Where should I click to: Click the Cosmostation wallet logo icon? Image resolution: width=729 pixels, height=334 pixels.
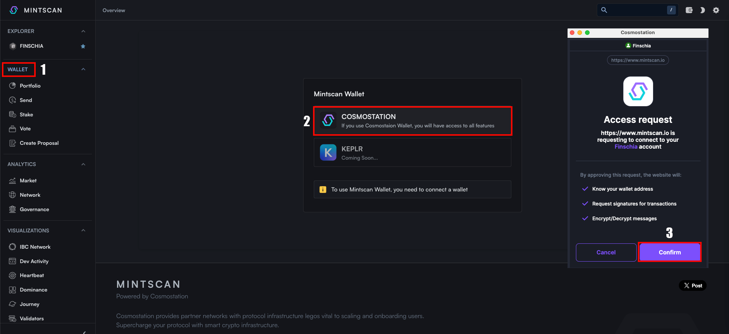(328, 121)
